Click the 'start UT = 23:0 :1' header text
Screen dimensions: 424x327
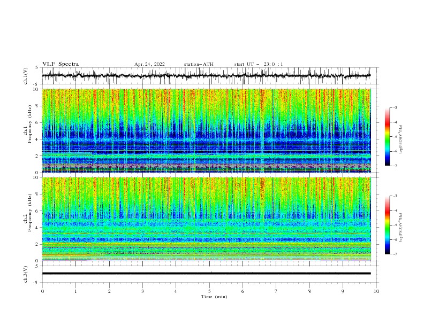259,64
